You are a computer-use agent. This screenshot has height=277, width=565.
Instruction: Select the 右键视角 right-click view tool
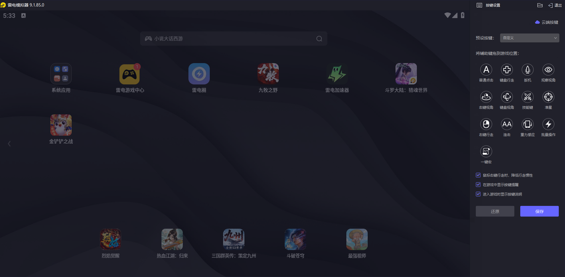point(486,97)
